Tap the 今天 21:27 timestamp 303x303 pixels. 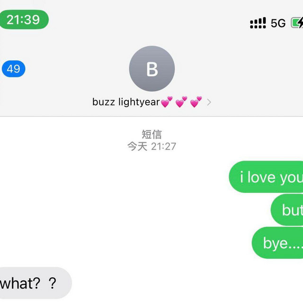[151, 146]
